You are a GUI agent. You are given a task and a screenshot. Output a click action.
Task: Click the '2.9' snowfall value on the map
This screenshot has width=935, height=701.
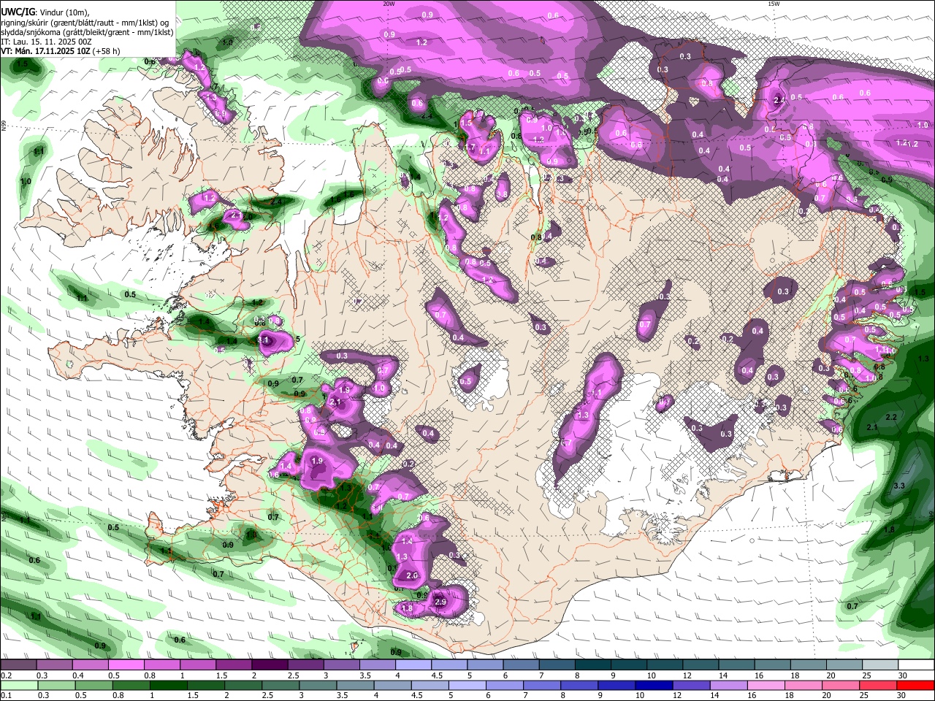440,602
